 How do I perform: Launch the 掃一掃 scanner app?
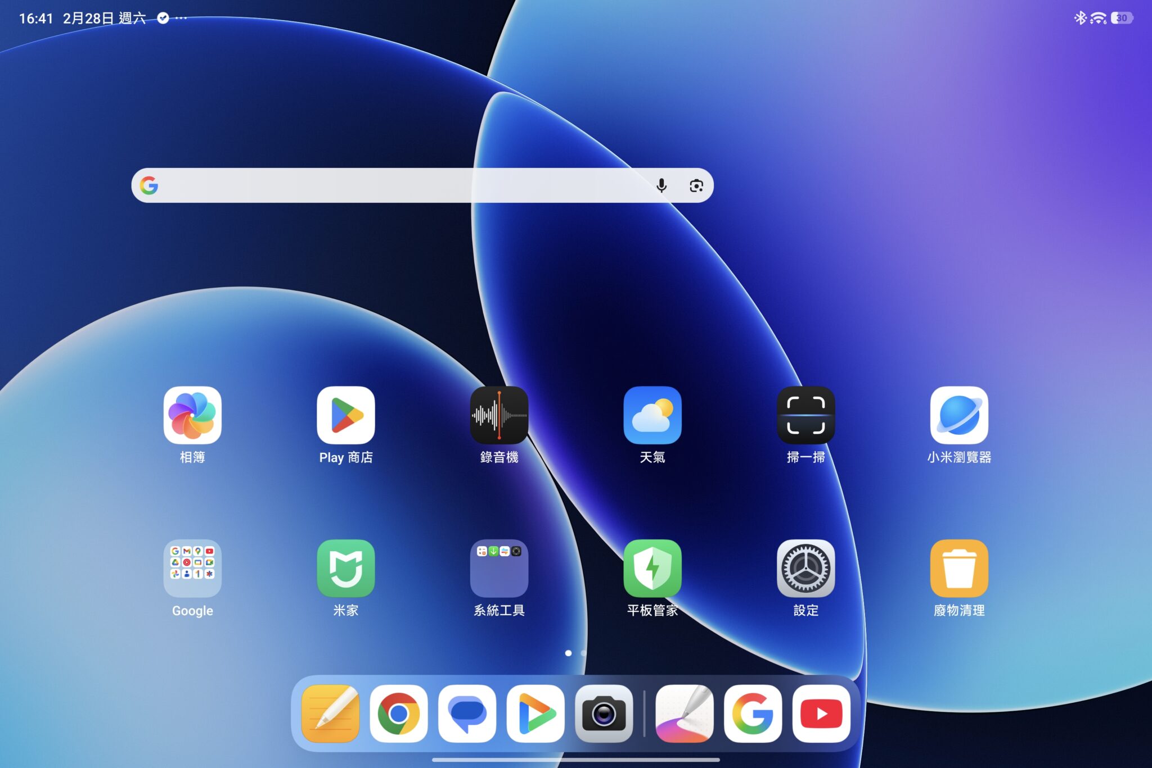click(805, 415)
